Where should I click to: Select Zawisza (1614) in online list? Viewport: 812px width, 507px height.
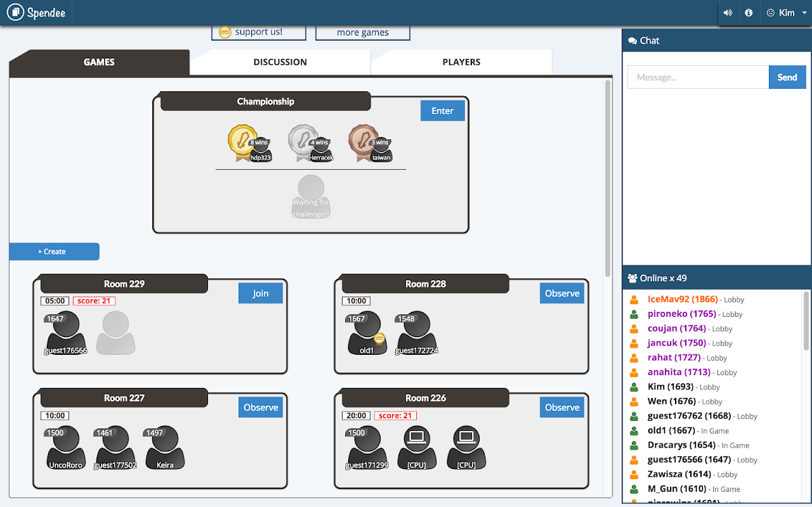click(x=679, y=474)
